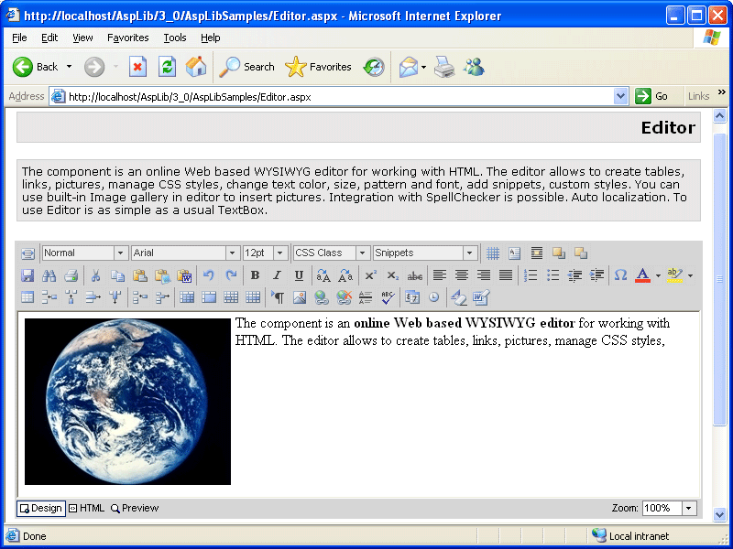Click the Save icon in editor toolbar

(x=27, y=275)
